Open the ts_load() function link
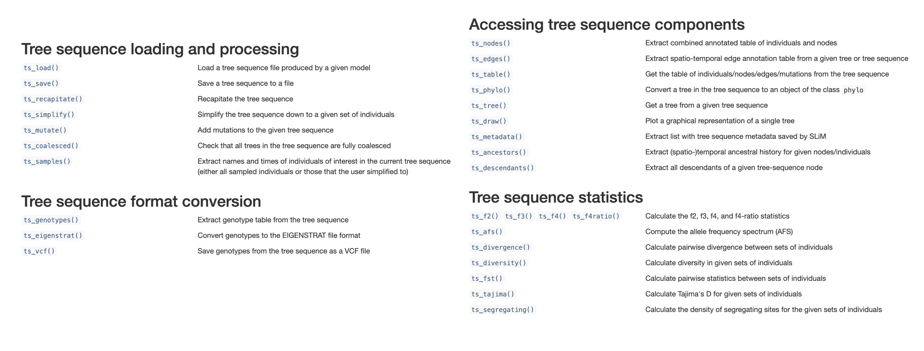This screenshot has width=924, height=351. tap(41, 68)
